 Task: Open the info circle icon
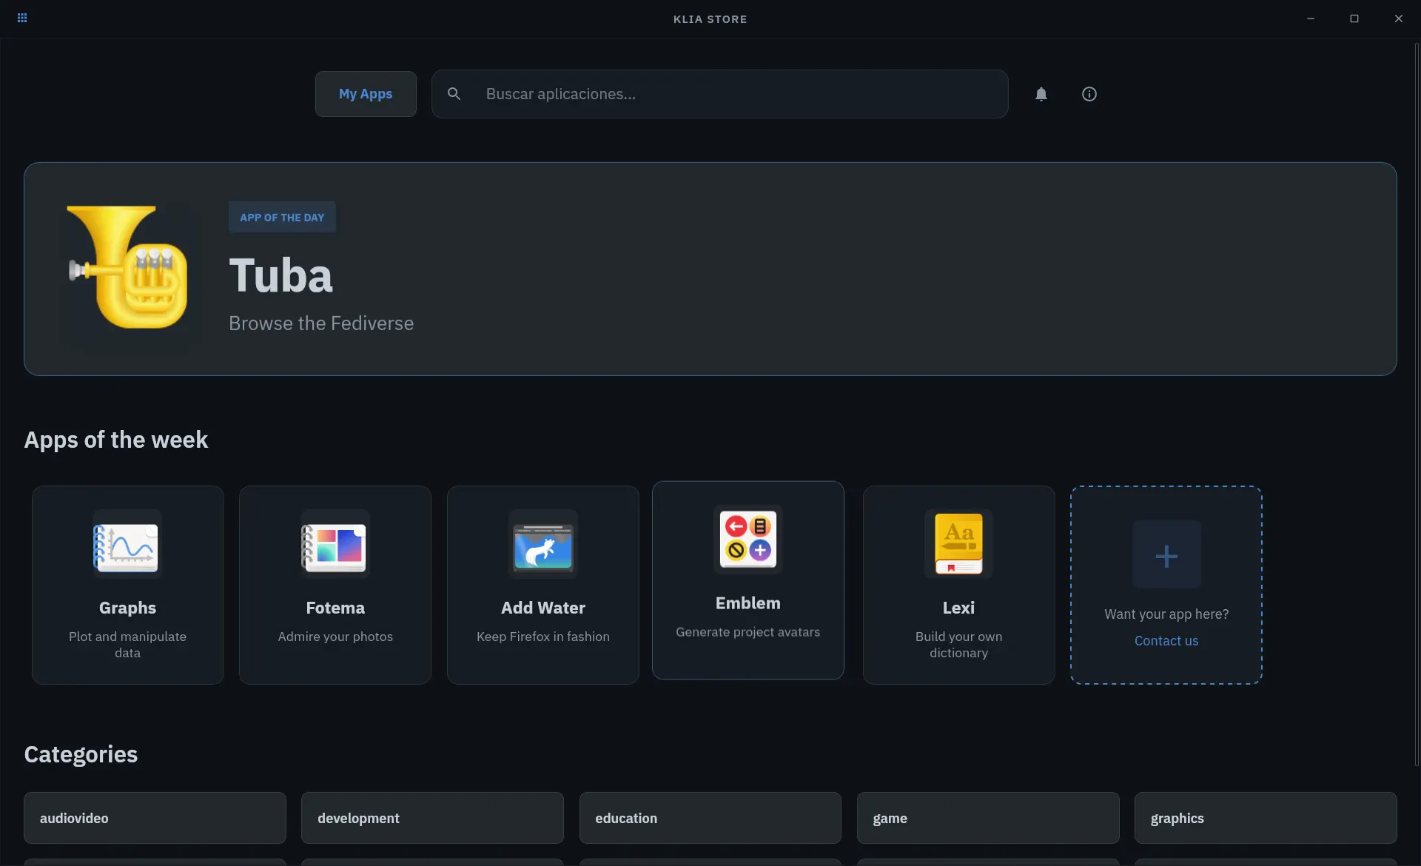pyautogui.click(x=1089, y=94)
